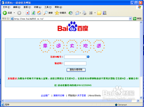This screenshot has height=107, width=144.
Task: Click vertical scrollbar up arrow
Action: (x=141, y=22)
